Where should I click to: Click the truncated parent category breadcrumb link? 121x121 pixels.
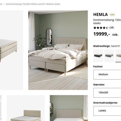point(1,4)
